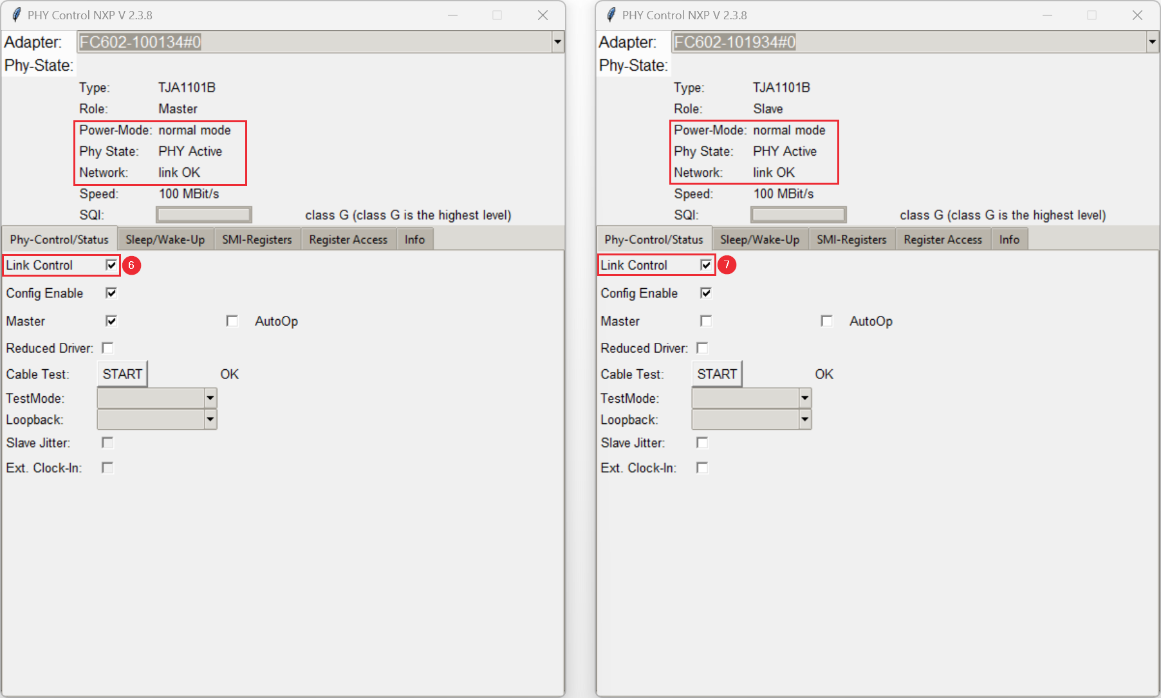This screenshot has width=1161, height=698.
Task: Select the Register Access tab on right window
Action: point(943,239)
